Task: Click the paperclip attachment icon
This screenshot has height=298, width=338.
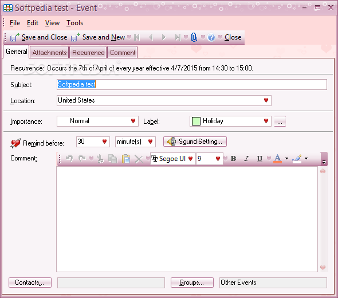Action: [194, 37]
